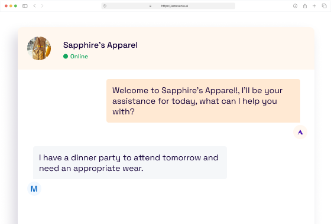The image size is (331, 224).
Task: Click the lock icon beside the URL
Action: pyautogui.click(x=150, y=6)
